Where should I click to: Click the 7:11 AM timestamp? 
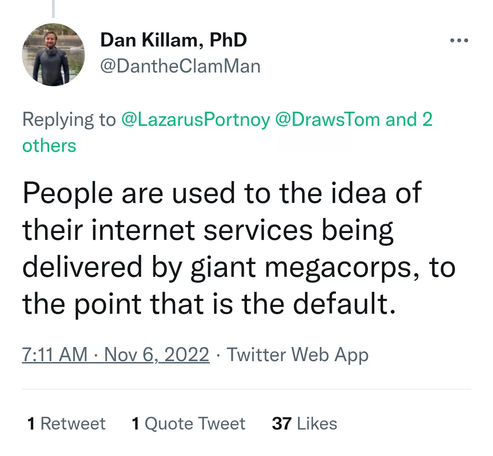[55, 355]
